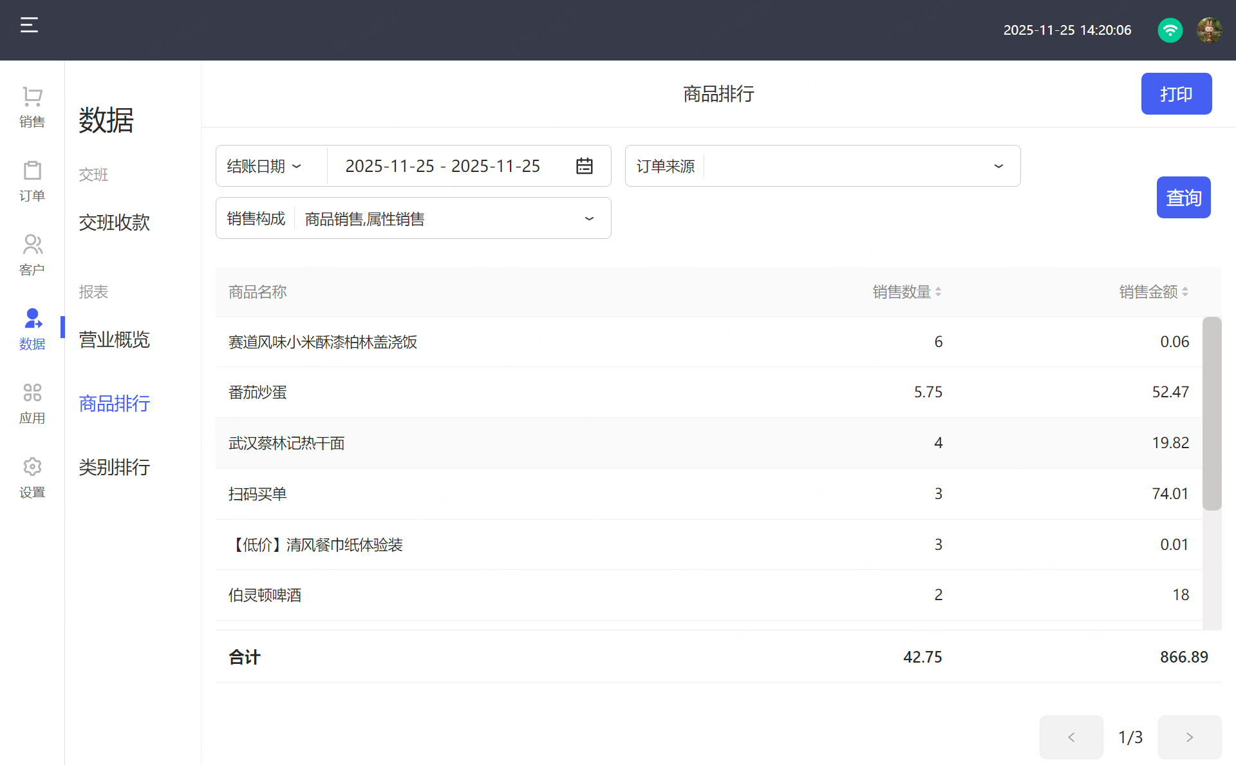Sort by 销售金额 column arrows
1236x765 pixels.
1184,292
